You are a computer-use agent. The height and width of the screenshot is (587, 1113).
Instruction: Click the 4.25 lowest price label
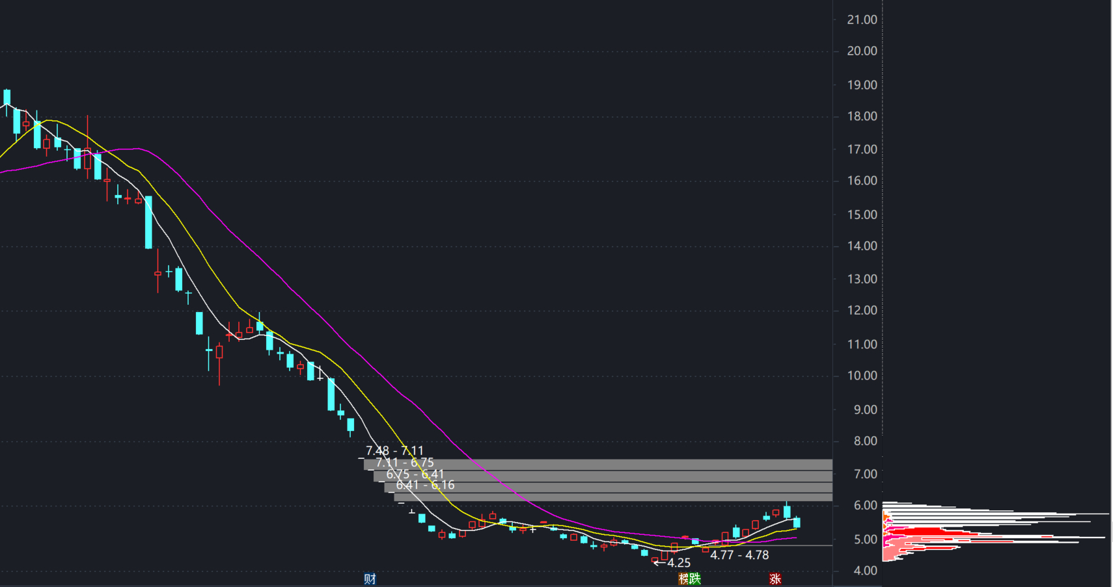click(679, 563)
